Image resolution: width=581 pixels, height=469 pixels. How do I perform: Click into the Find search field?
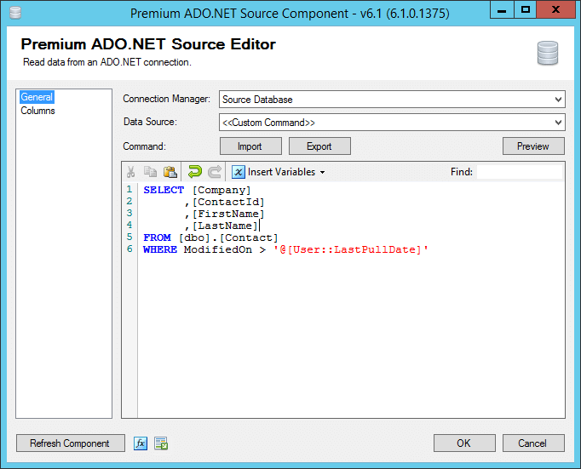[520, 172]
